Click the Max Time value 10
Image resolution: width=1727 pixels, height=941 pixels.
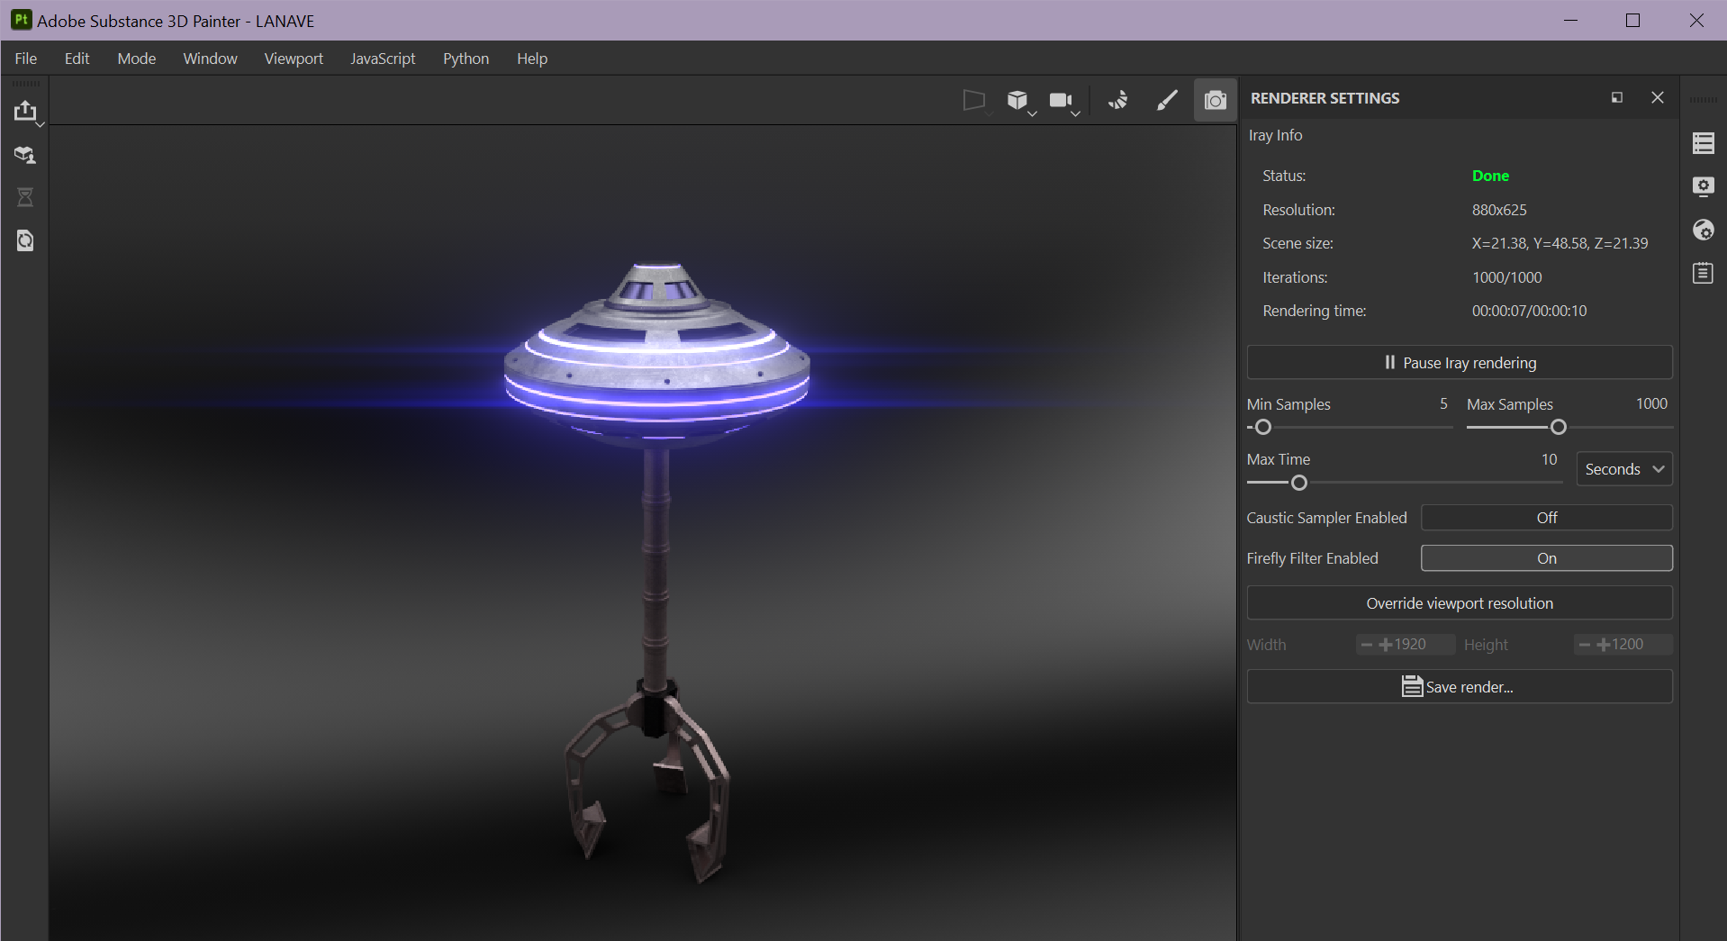click(x=1549, y=459)
